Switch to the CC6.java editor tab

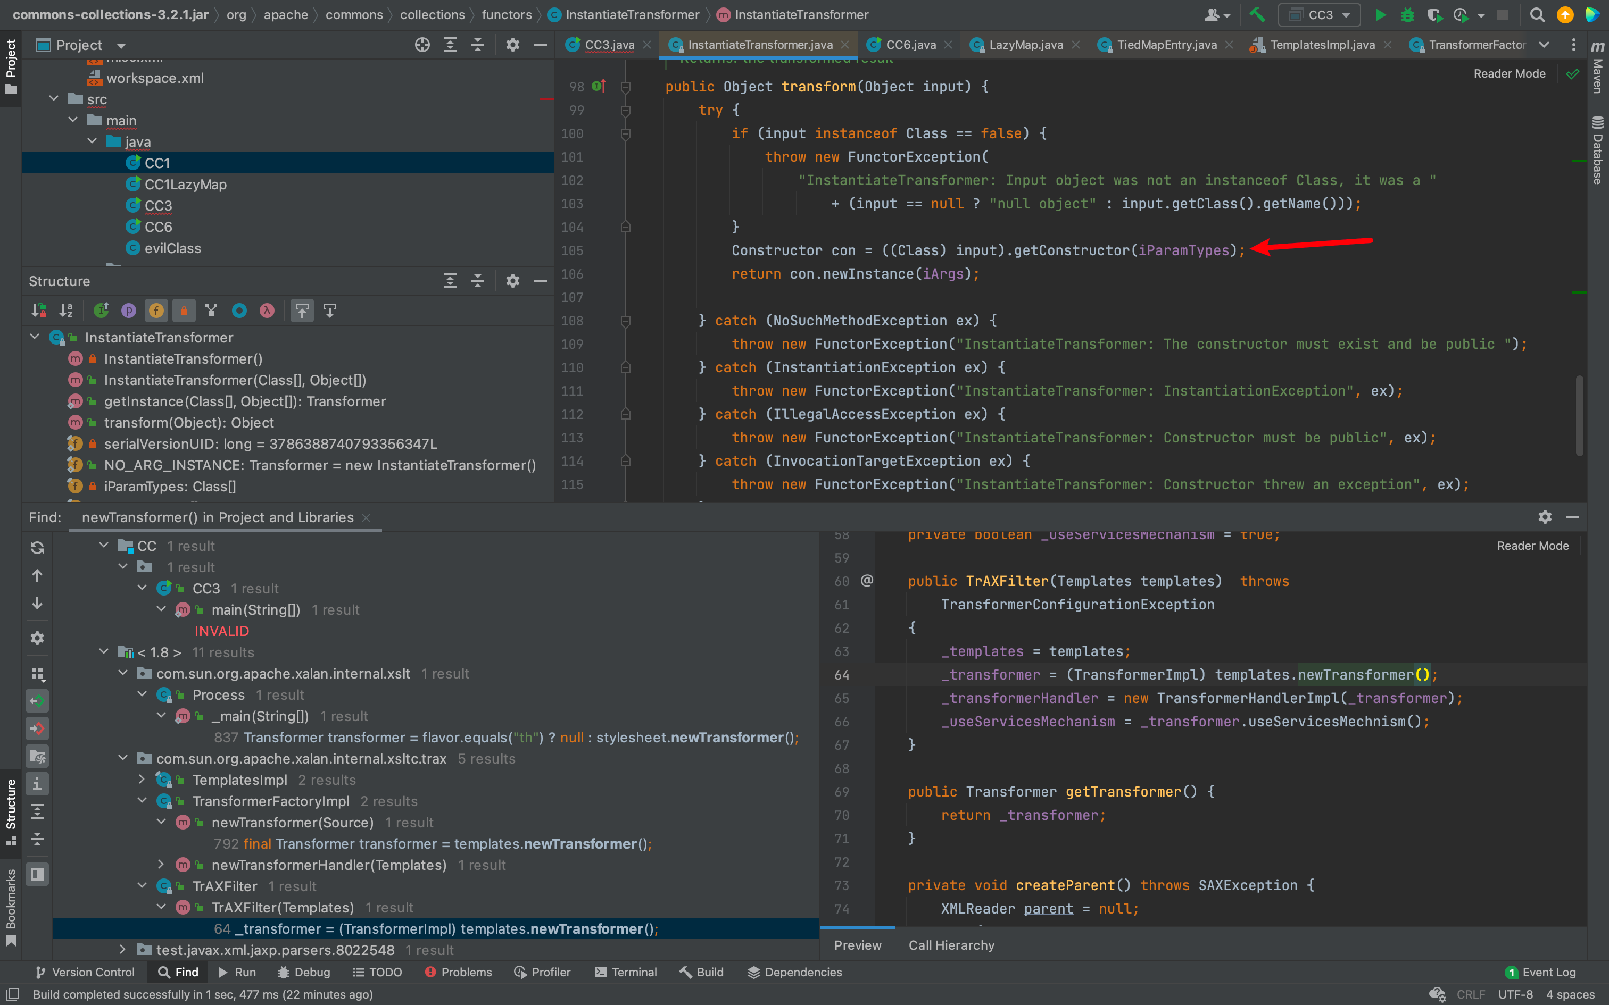click(x=910, y=45)
